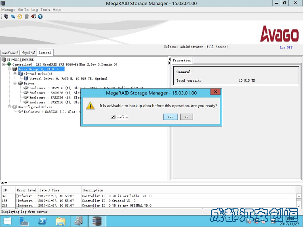Click the gray database toolbar icon

tap(27, 17)
